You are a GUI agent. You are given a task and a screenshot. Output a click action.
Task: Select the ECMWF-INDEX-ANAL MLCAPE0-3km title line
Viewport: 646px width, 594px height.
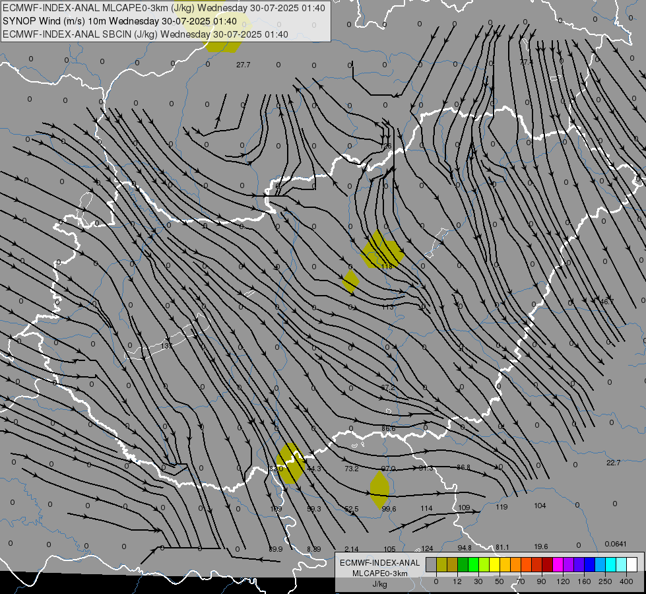pyautogui.click(x=164, y=8)
